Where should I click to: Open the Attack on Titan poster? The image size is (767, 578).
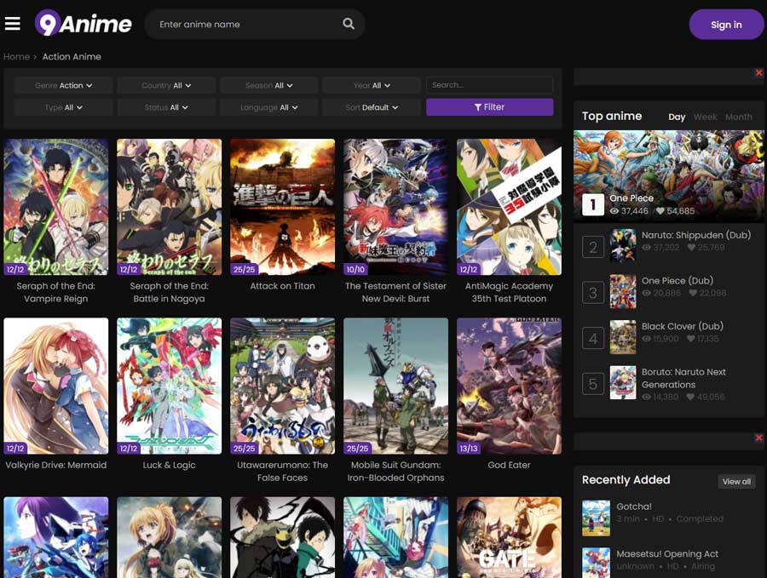(282, 207)
